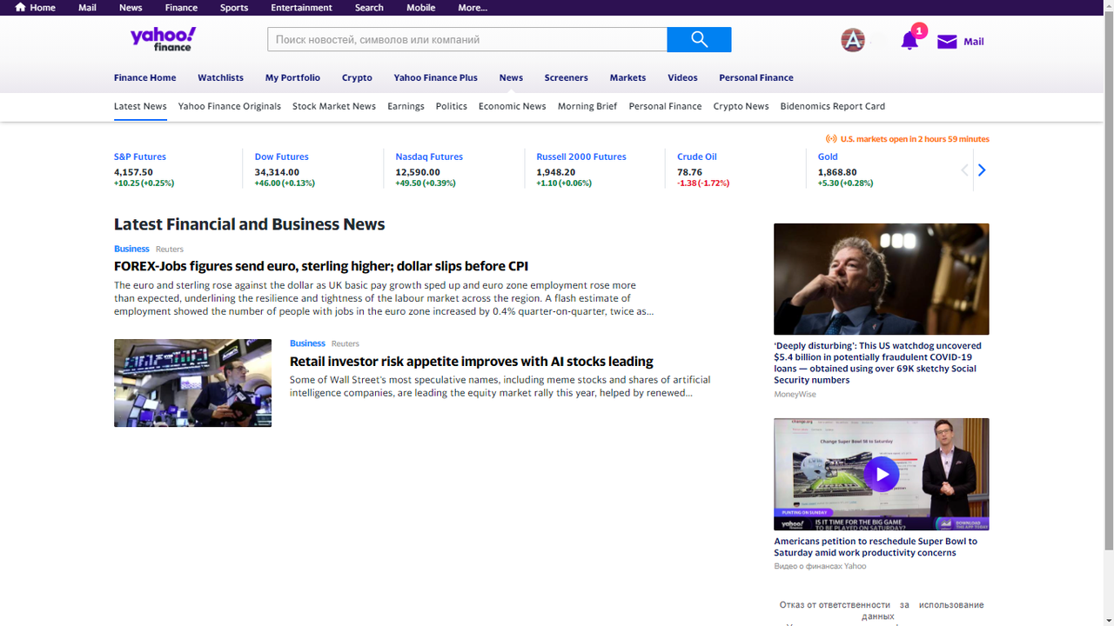Open the Yahoo Finance Originals sub-tab
1114x626 pixels.
(230, 106)
